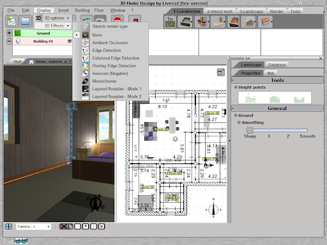
Task: Toggle the red dot view button
Action: 86,226
